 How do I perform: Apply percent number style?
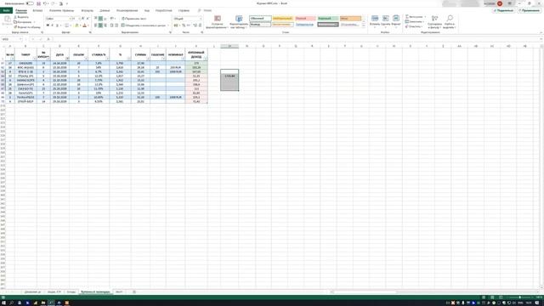click(184, 25)
